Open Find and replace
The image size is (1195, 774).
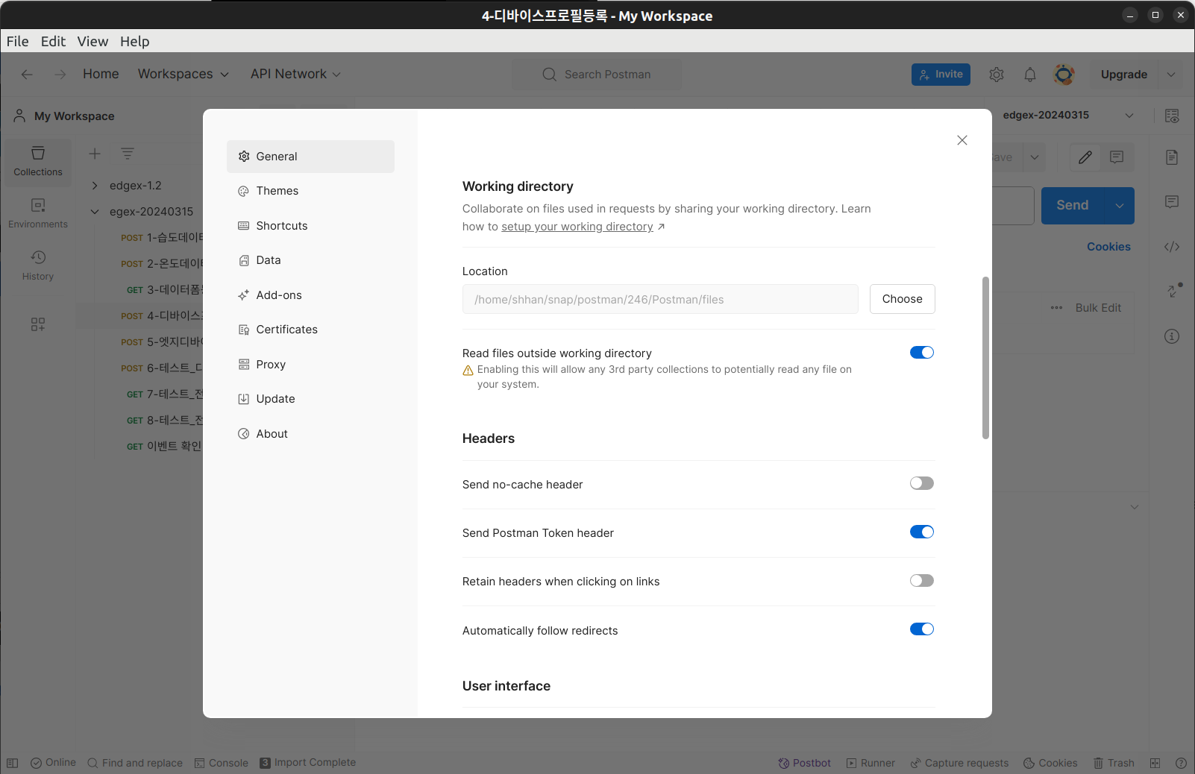point(135,763)
